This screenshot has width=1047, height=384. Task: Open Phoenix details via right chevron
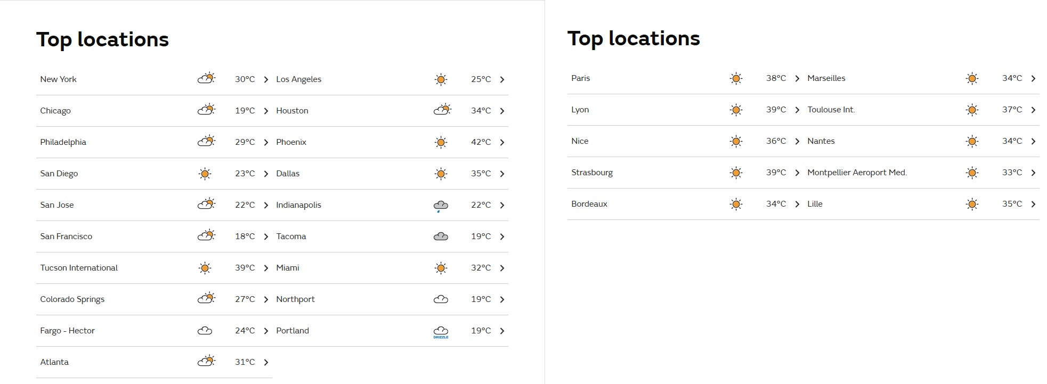tap(502, 142)
